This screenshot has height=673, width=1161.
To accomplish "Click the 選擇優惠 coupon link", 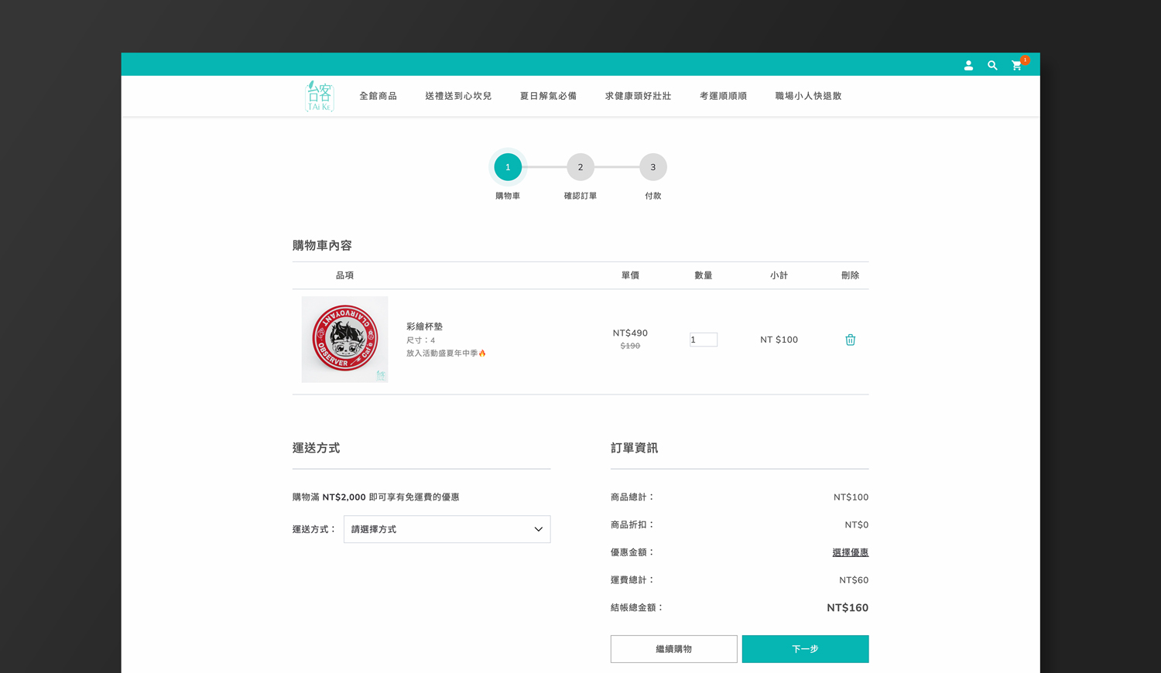I will tap(850, 552).
